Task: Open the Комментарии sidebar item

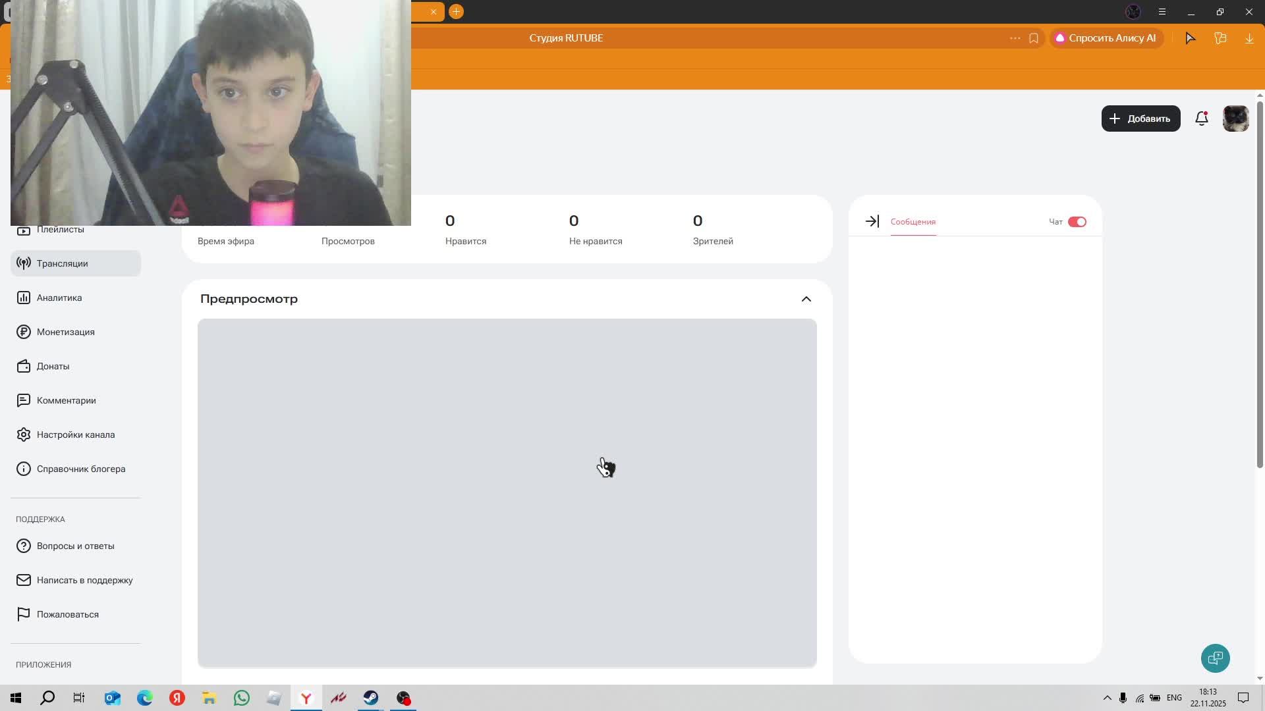Action: 66,400
